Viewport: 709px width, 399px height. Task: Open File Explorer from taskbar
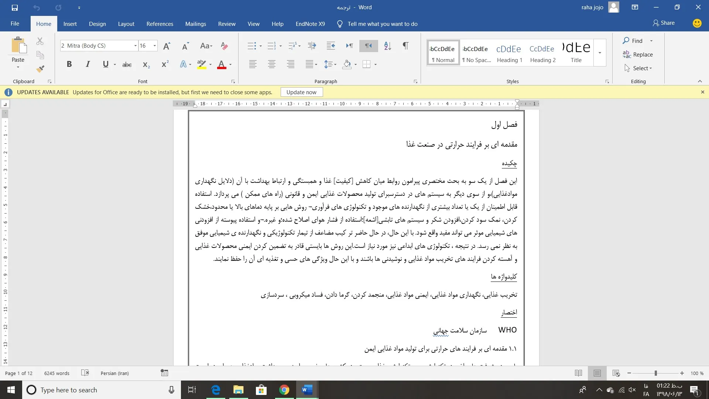click(239, 390)
